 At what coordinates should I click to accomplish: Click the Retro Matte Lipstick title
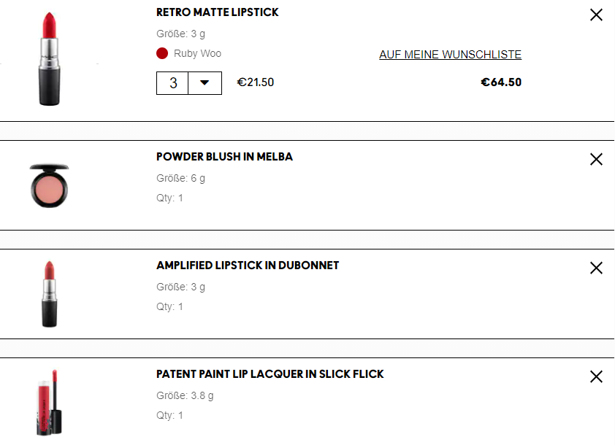[217, 12]
